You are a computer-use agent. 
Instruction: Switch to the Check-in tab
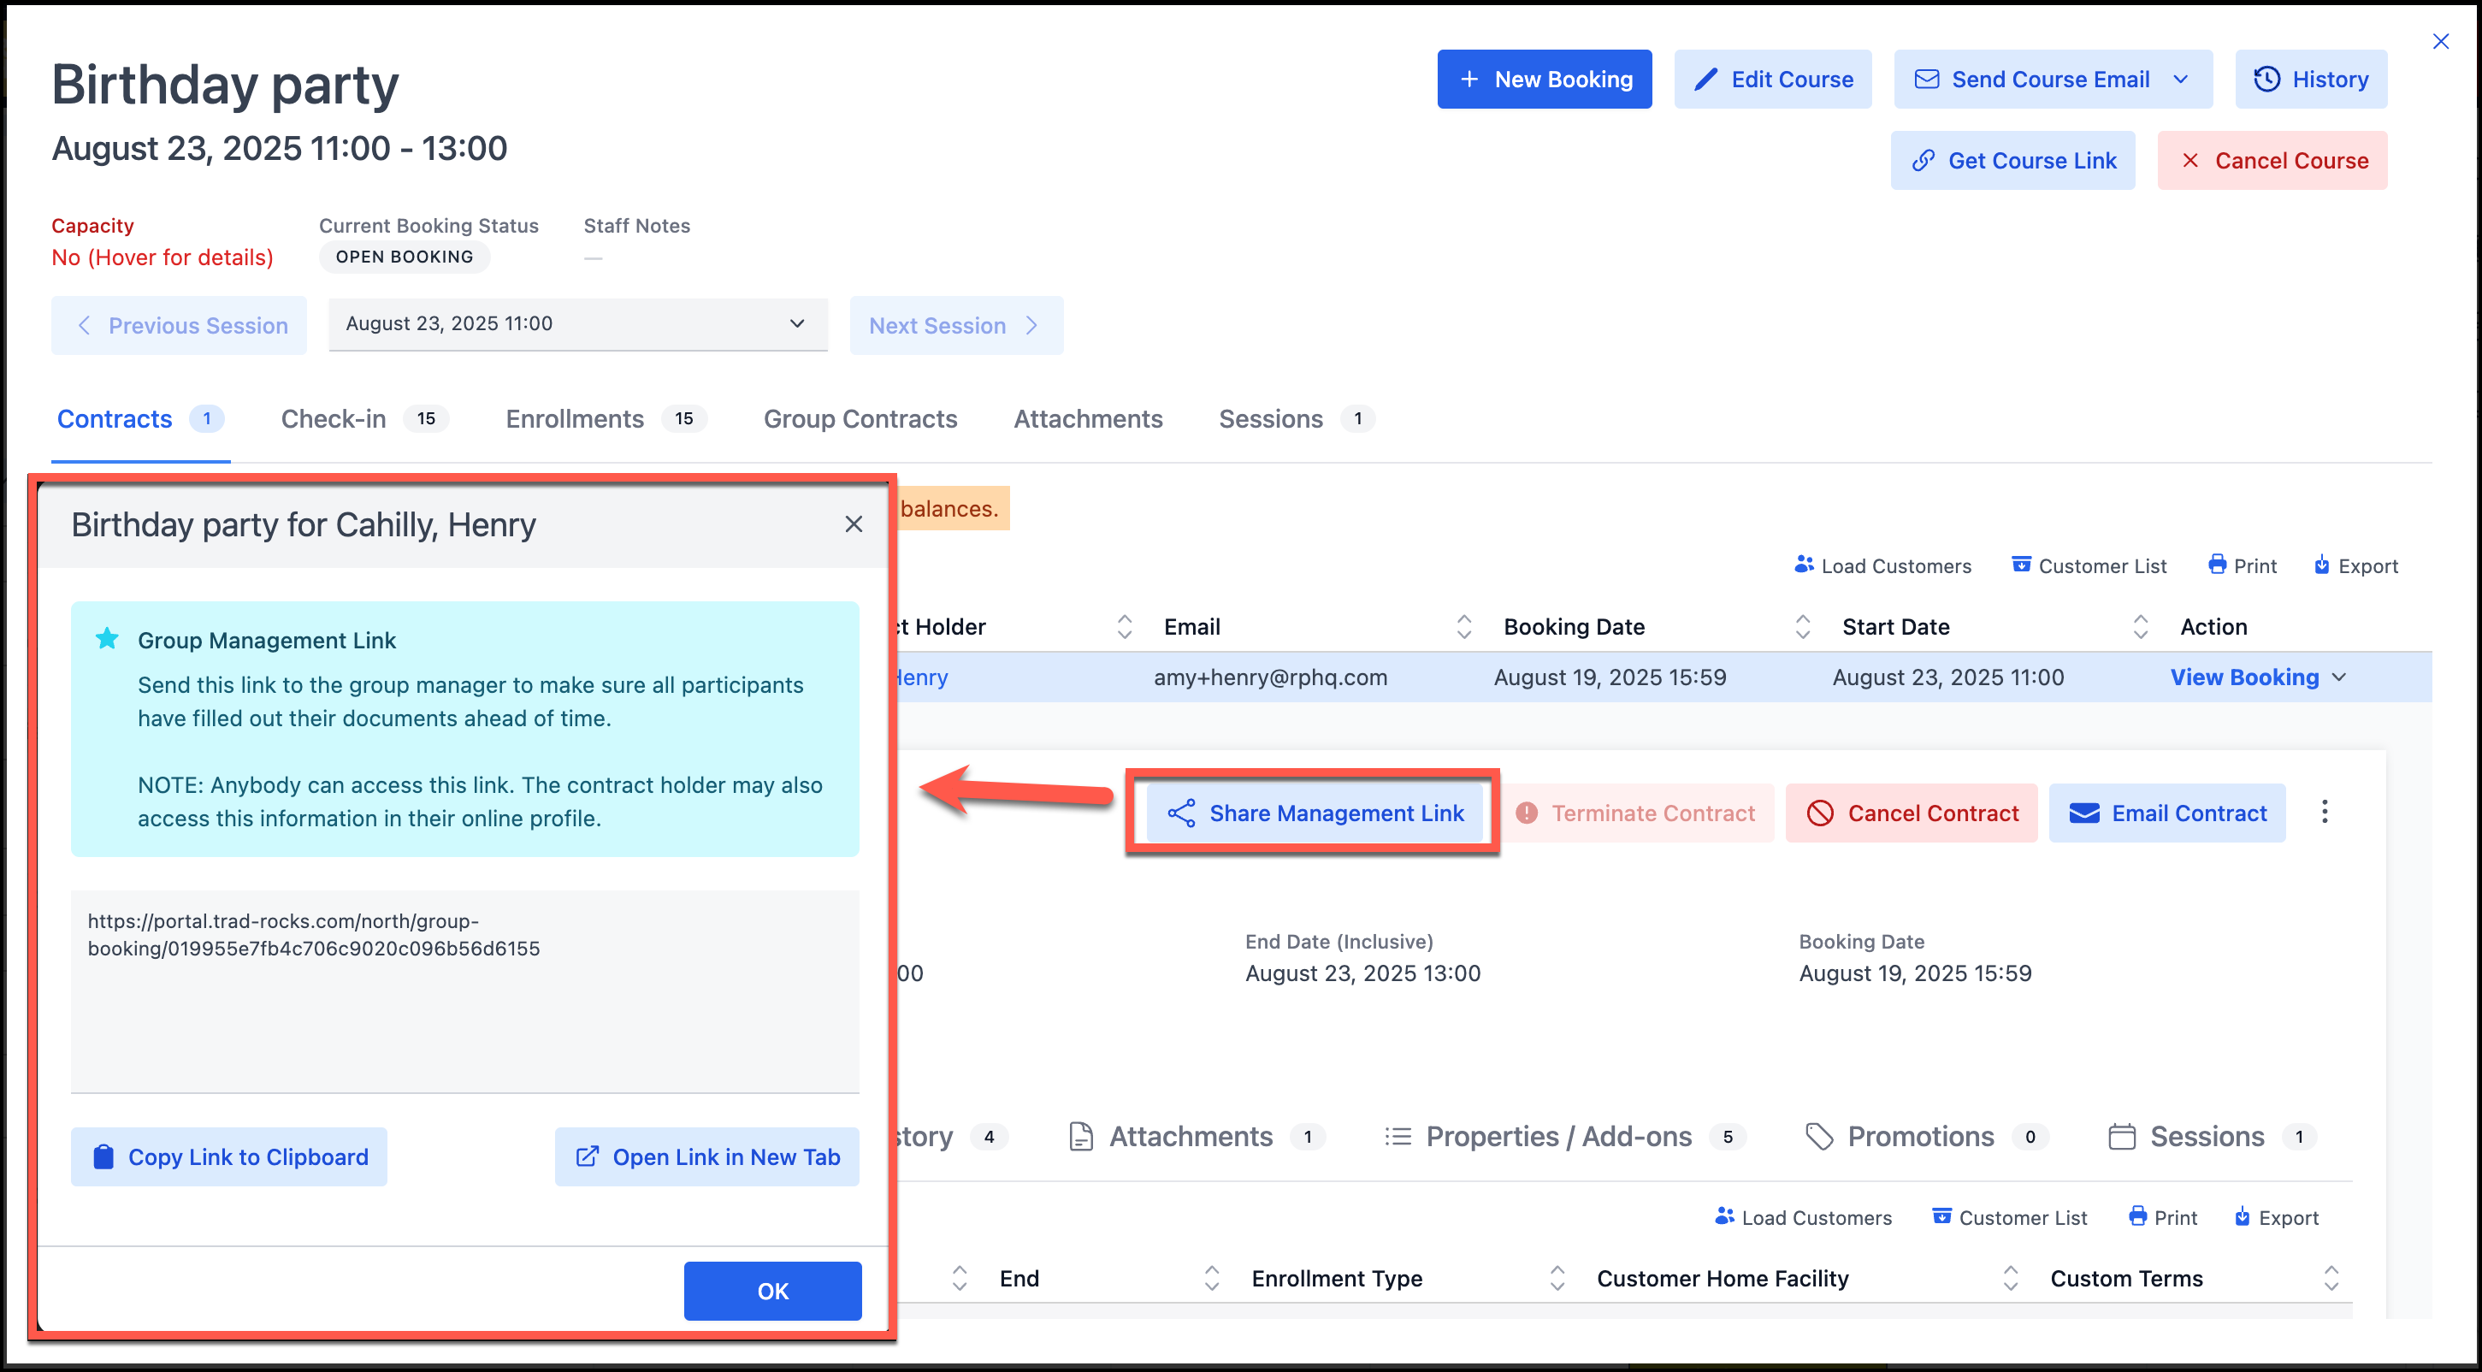(334, 418)
